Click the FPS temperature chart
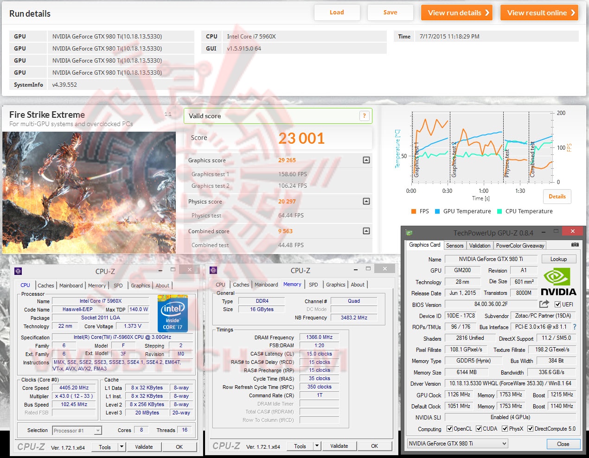 (x=482, y=147)
